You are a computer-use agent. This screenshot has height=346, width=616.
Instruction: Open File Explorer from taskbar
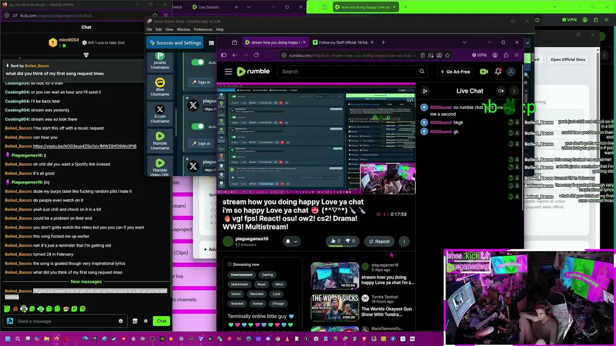point(47,339)
